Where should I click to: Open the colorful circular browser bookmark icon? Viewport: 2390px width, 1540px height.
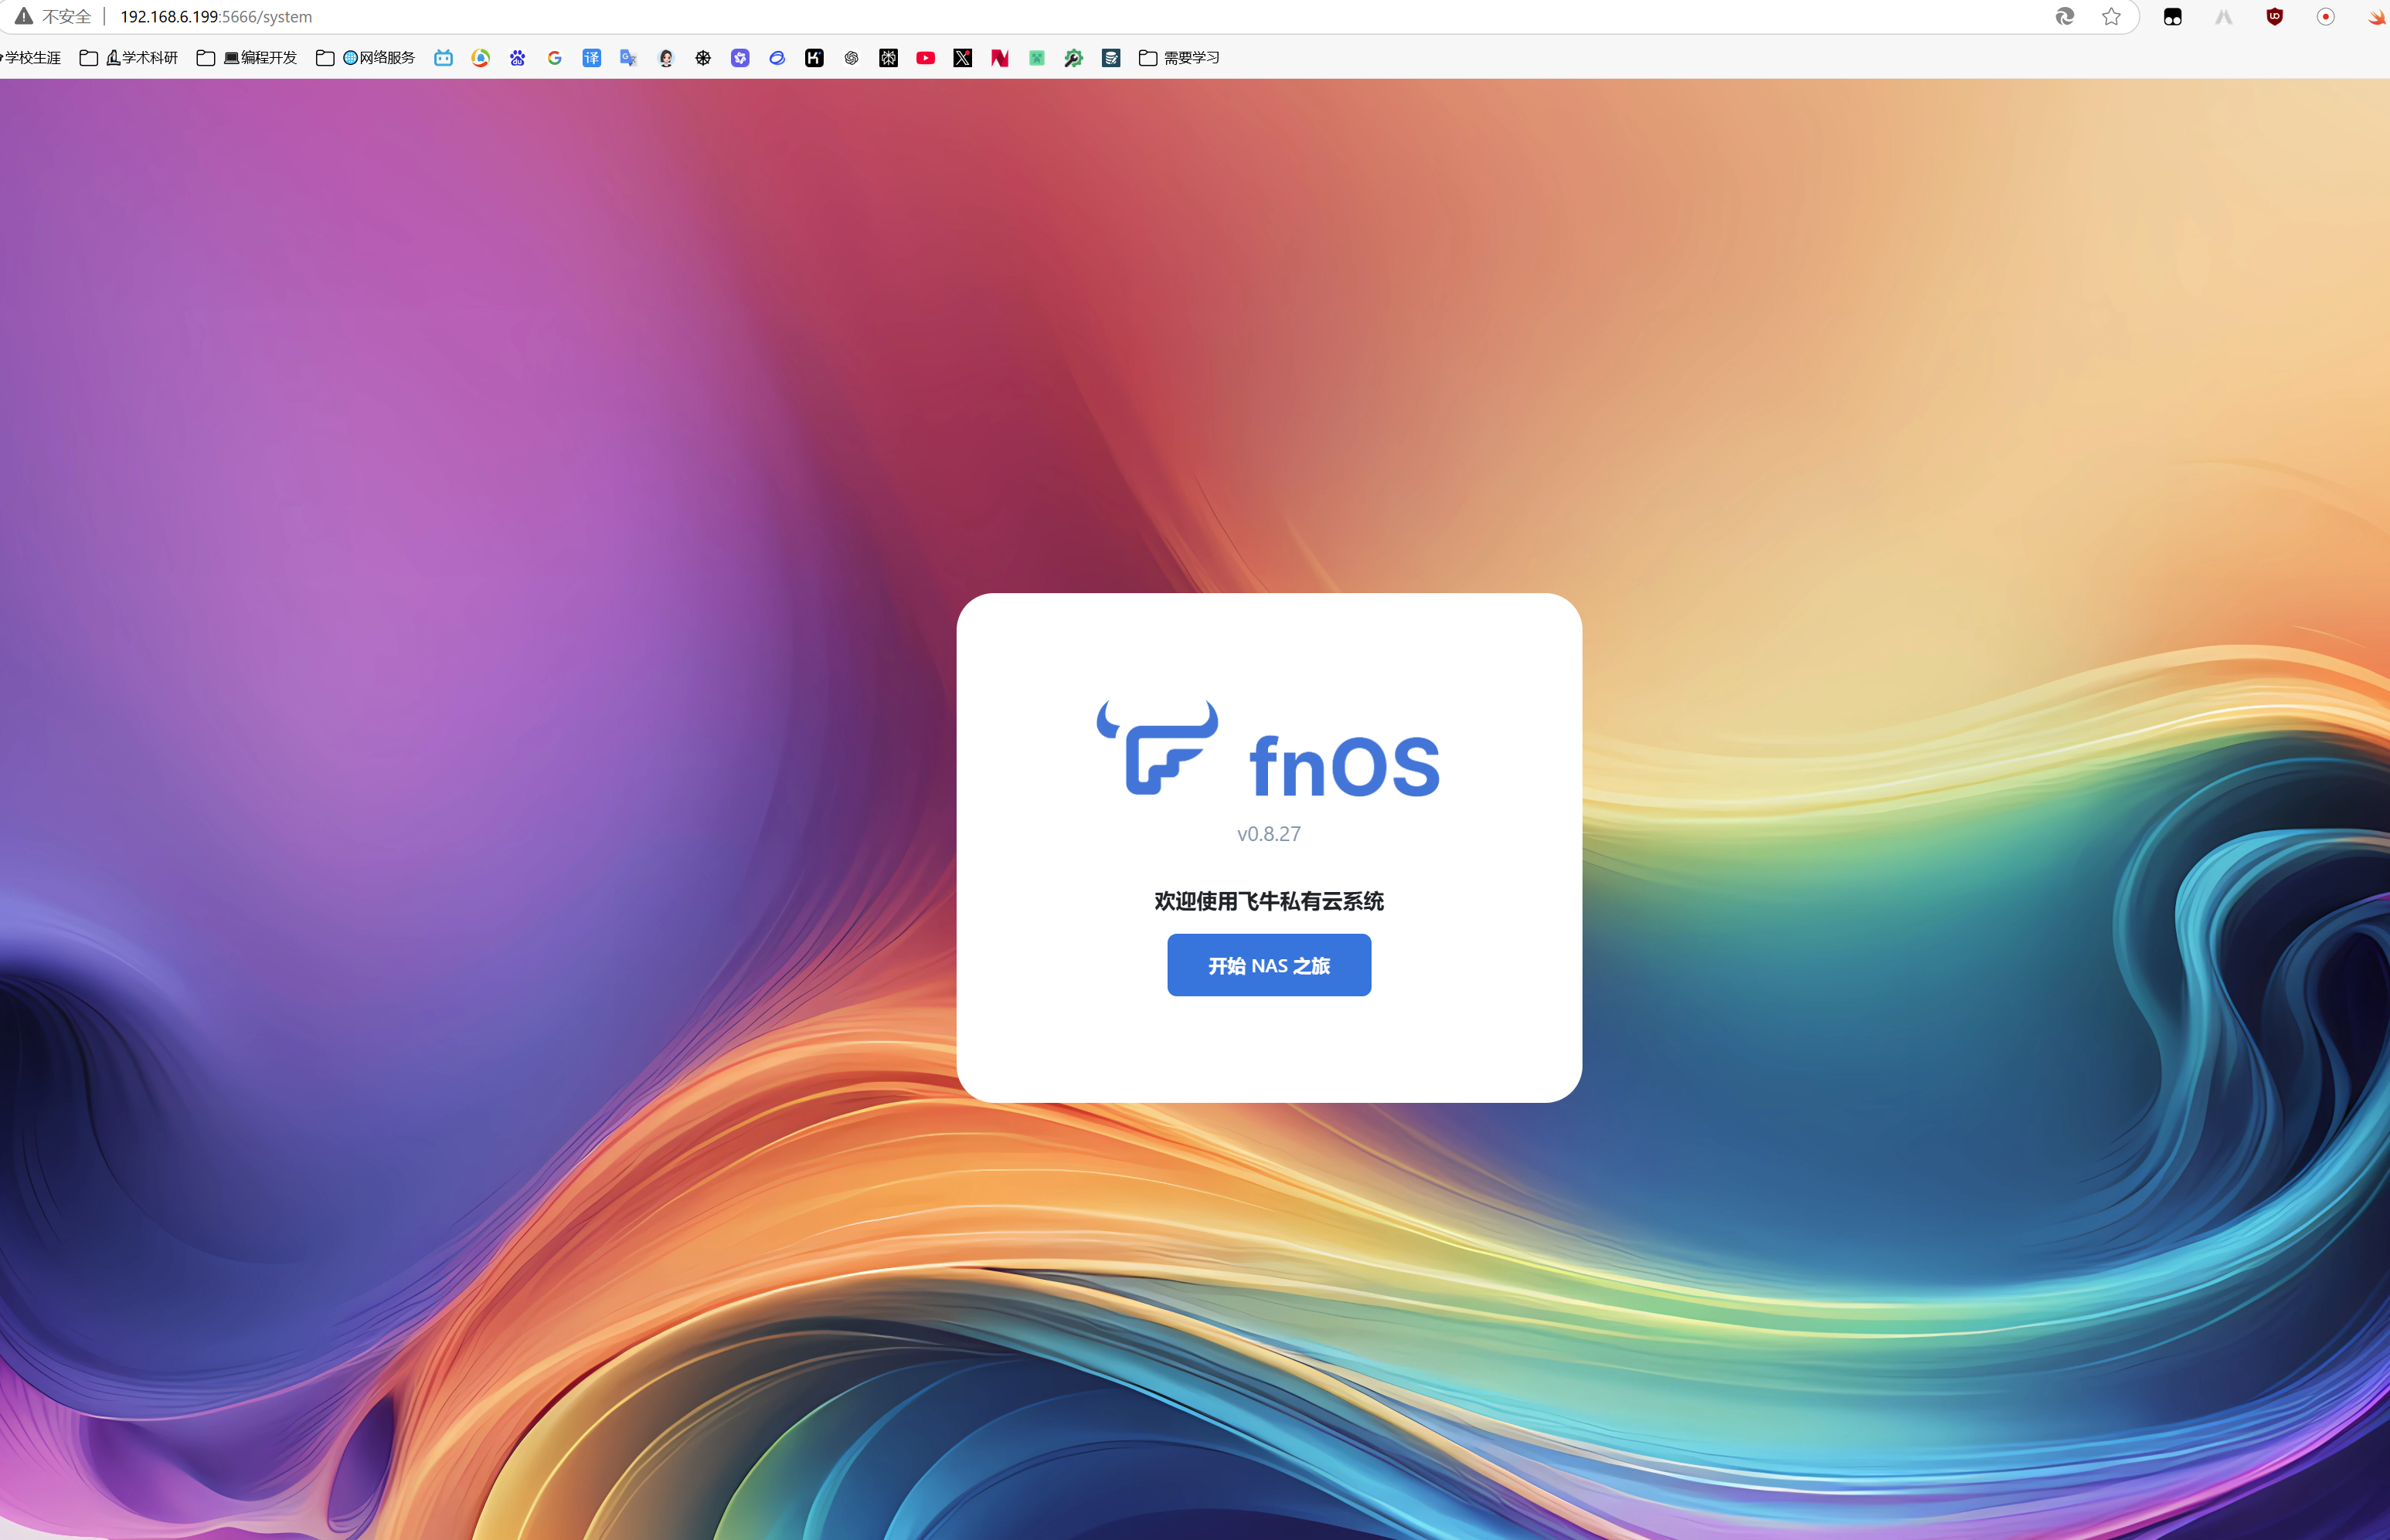pyautogui.click(x=480, y=58)
